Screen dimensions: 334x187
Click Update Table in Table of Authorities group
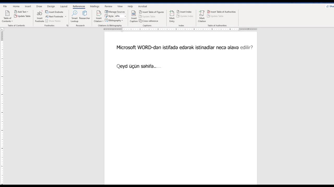pyautogui.click(x=215, y=16)
